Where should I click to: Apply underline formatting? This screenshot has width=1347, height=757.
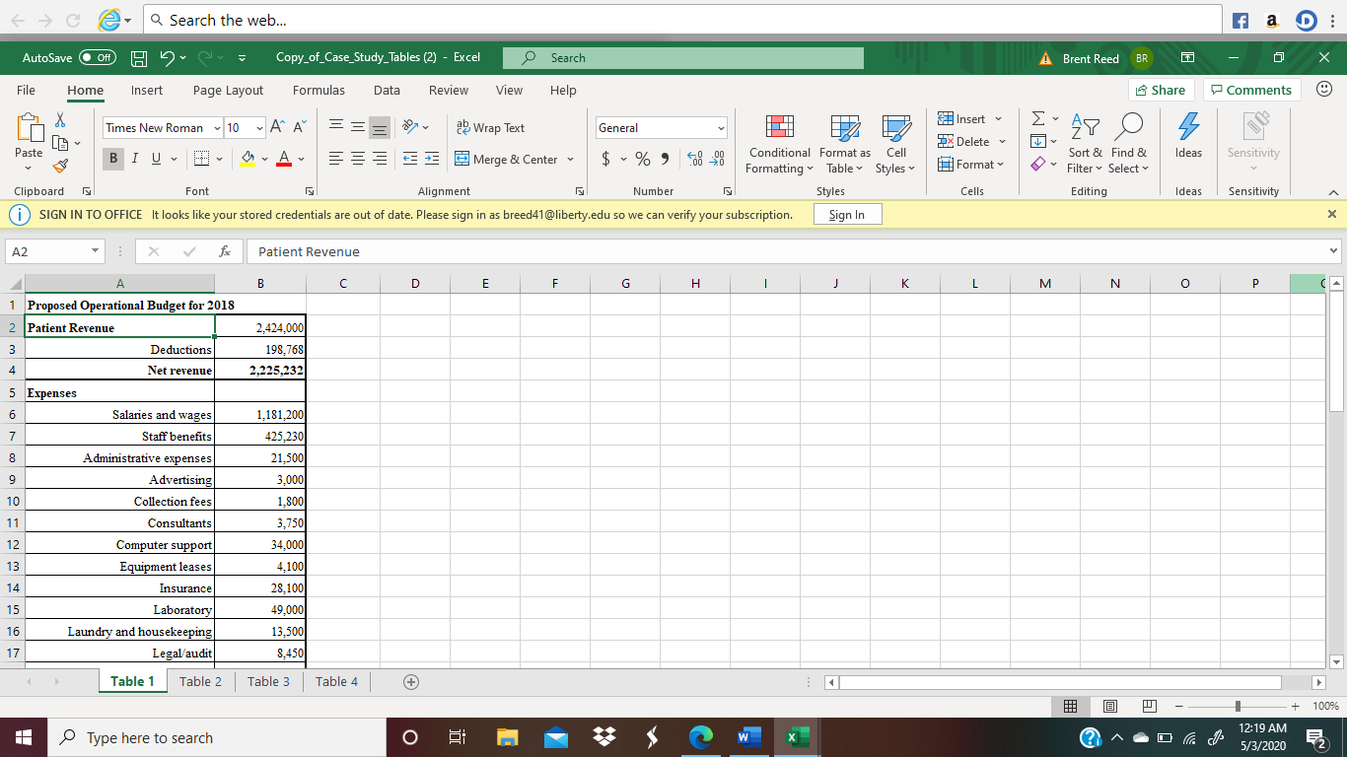[x=156, y=159]
